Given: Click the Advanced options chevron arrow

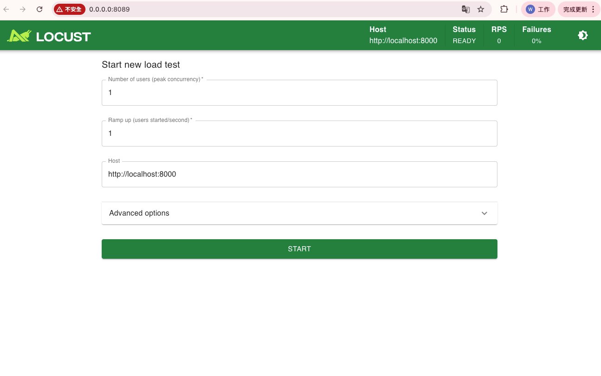Looking at the screenshot, I should coord(484,213).
